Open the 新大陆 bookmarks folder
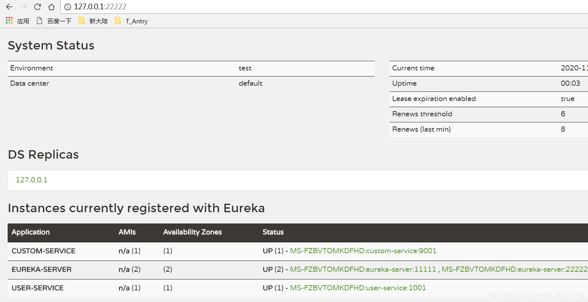Viewport: 588px width, 302px height. (93, 21)
